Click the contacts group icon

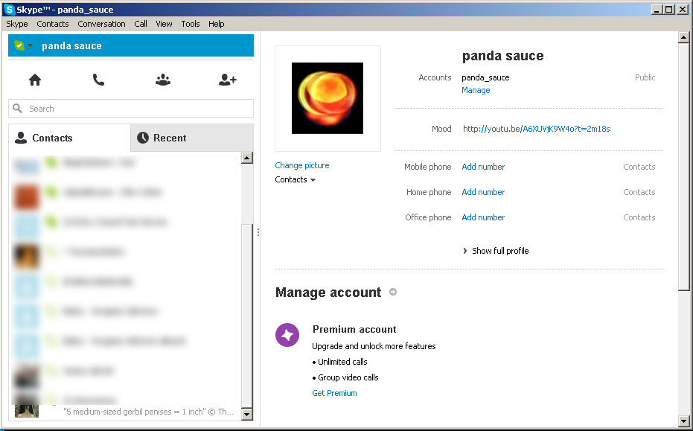162,79
